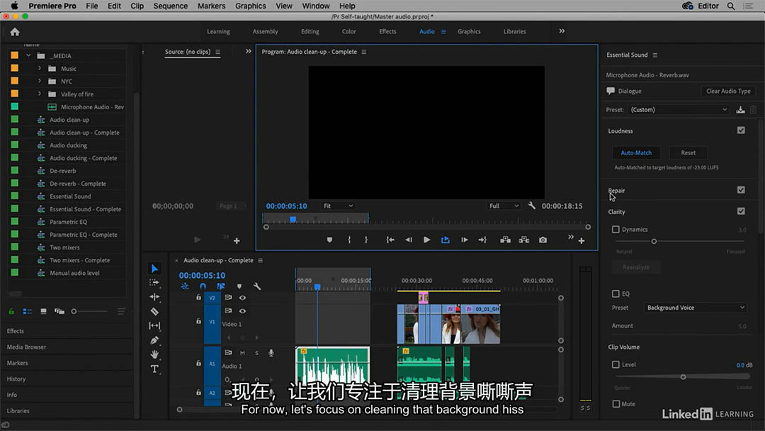Image resolution: width=765 pixels, height=431 pixels.
Task: Switch to the Color workspace tab
Action: [x=348, y=31]
